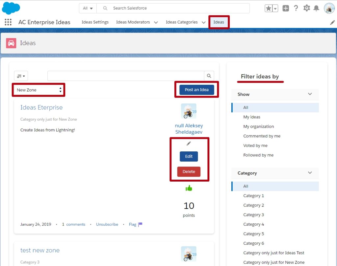Open the All search scope dropdown
Image resolution: width=337 pixels, height=266 pixels.
[x=88, y=8]
